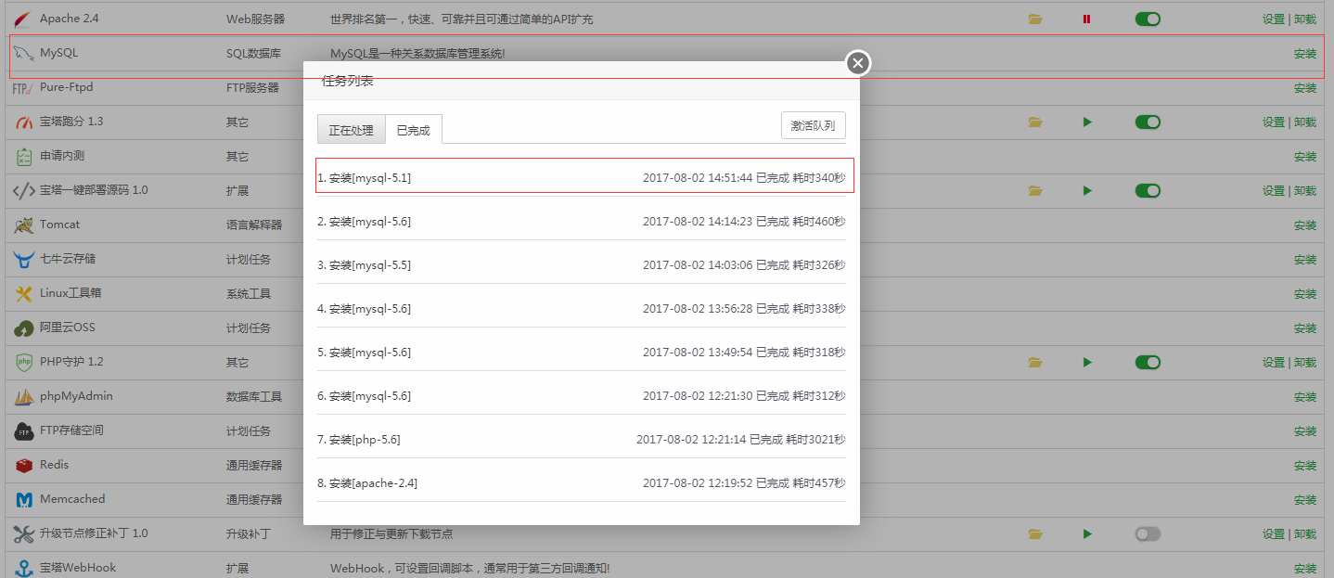The width and height of the screenshot is (1334, 578).
Task: Click the Apache 2.4 feather icon
Action: pos(23,19)
